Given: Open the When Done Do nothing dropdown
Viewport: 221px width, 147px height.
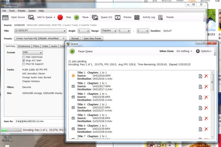Looking at the screenshot, I should (184, 51).
